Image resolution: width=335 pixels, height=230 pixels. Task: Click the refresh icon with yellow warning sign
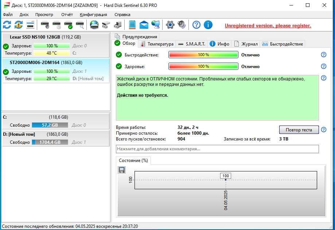tap(19, 25)
